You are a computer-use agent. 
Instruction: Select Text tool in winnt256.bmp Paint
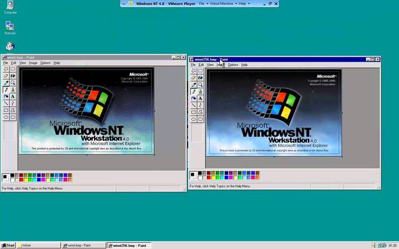point(201,98)
